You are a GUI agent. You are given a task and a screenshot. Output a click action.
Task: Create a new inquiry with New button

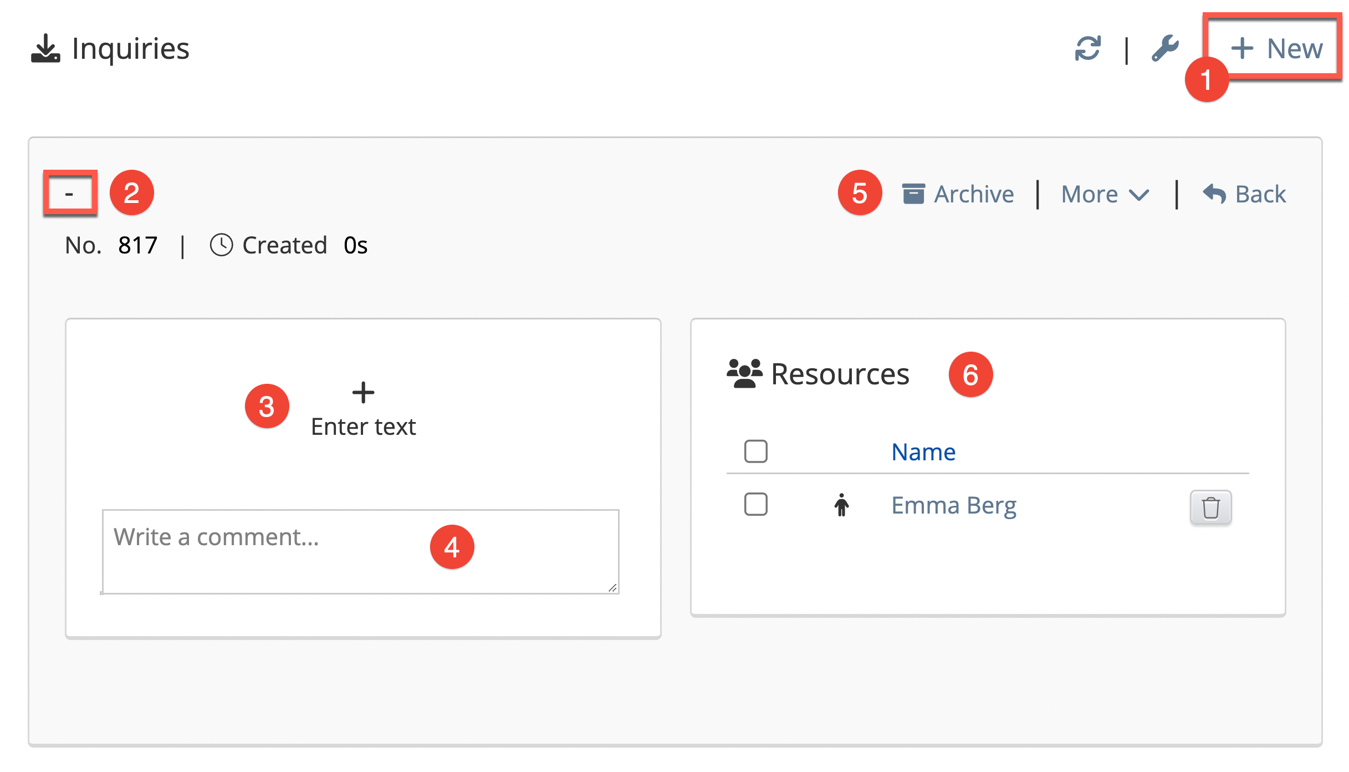coord(1276,48)
